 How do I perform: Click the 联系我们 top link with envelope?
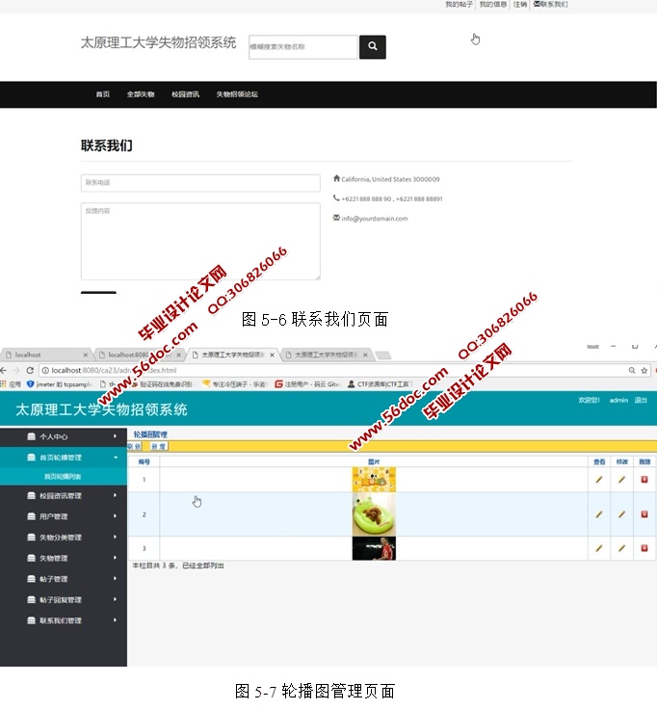click(x=551, y=5)
